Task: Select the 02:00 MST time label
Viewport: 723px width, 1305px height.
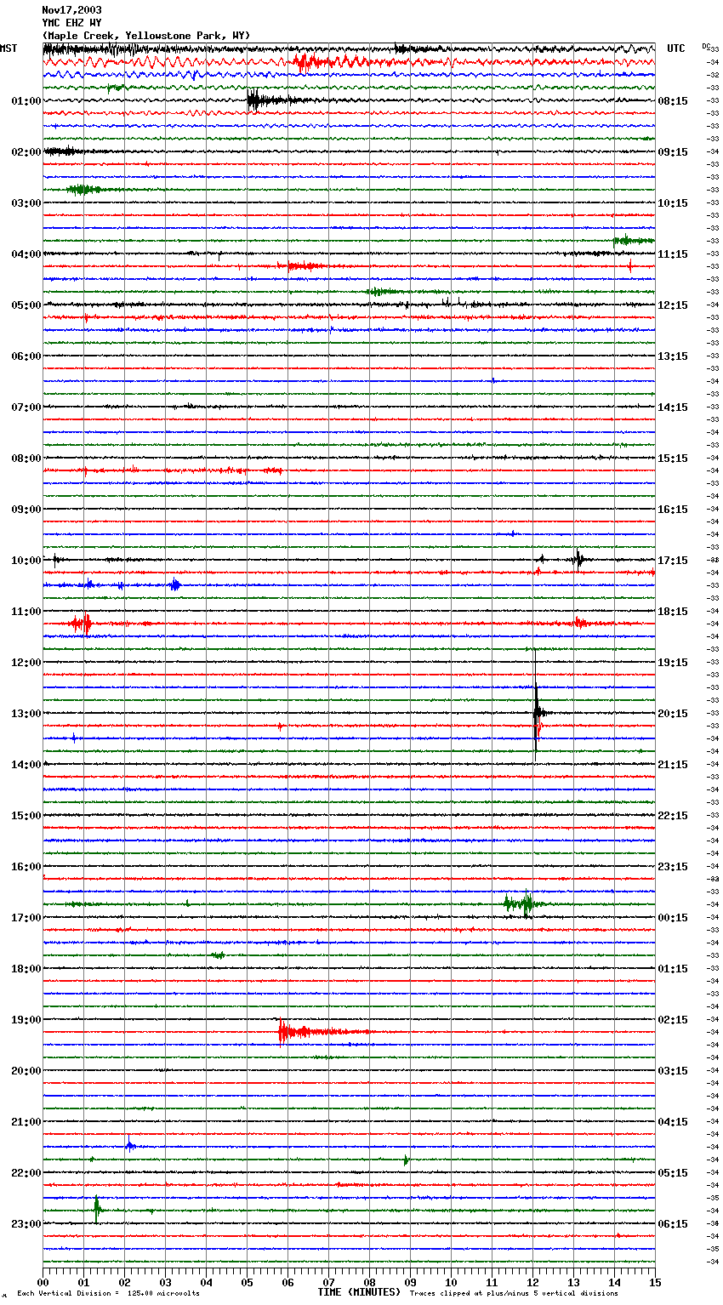Action: 26,152
